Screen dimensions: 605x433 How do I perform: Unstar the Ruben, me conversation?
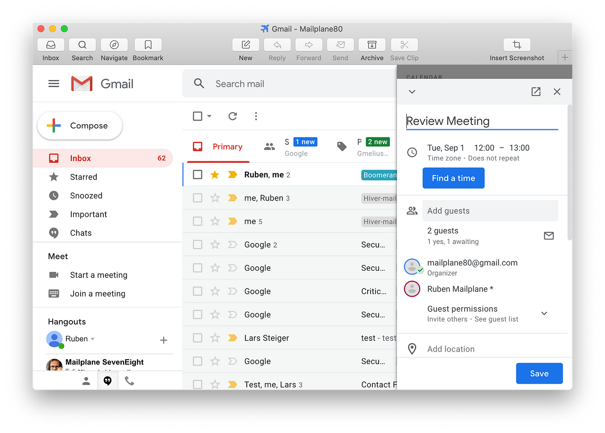(x=215, y=175)
